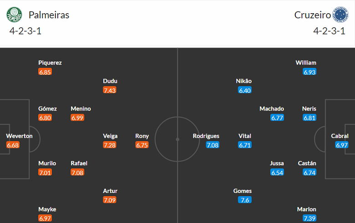The image size is (355, 223).
Task: Select Dudu's 7.43 rating badge
Action: [x=110, y=90]
